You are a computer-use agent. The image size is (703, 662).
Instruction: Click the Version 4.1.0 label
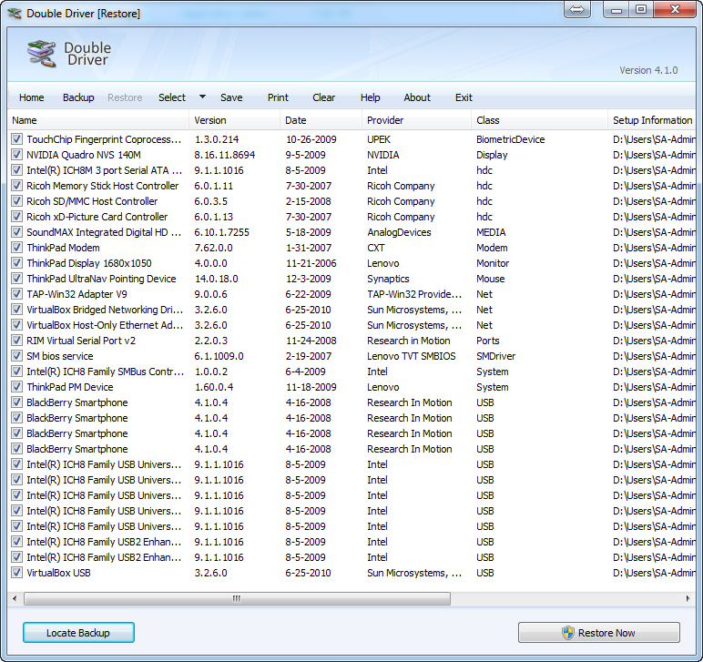[648, 70]
